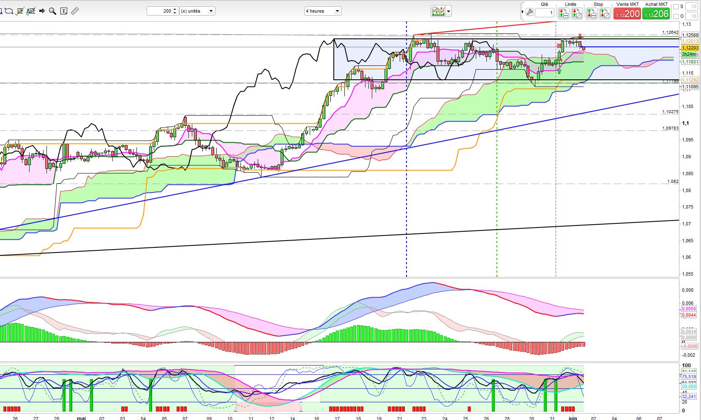The image size is (701, 420).
Task: Click the 1,11095 price label
Action: pyautogui.click(x=690, y=87)
